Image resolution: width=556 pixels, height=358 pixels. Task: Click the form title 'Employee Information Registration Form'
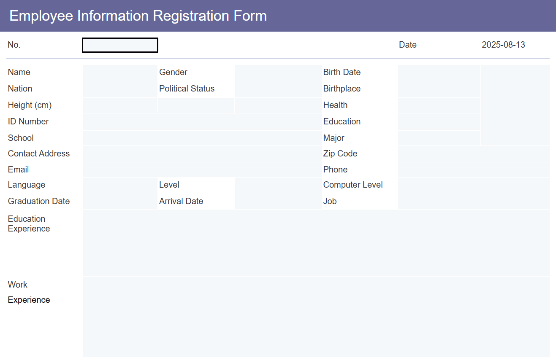click(x=138, y=16)
